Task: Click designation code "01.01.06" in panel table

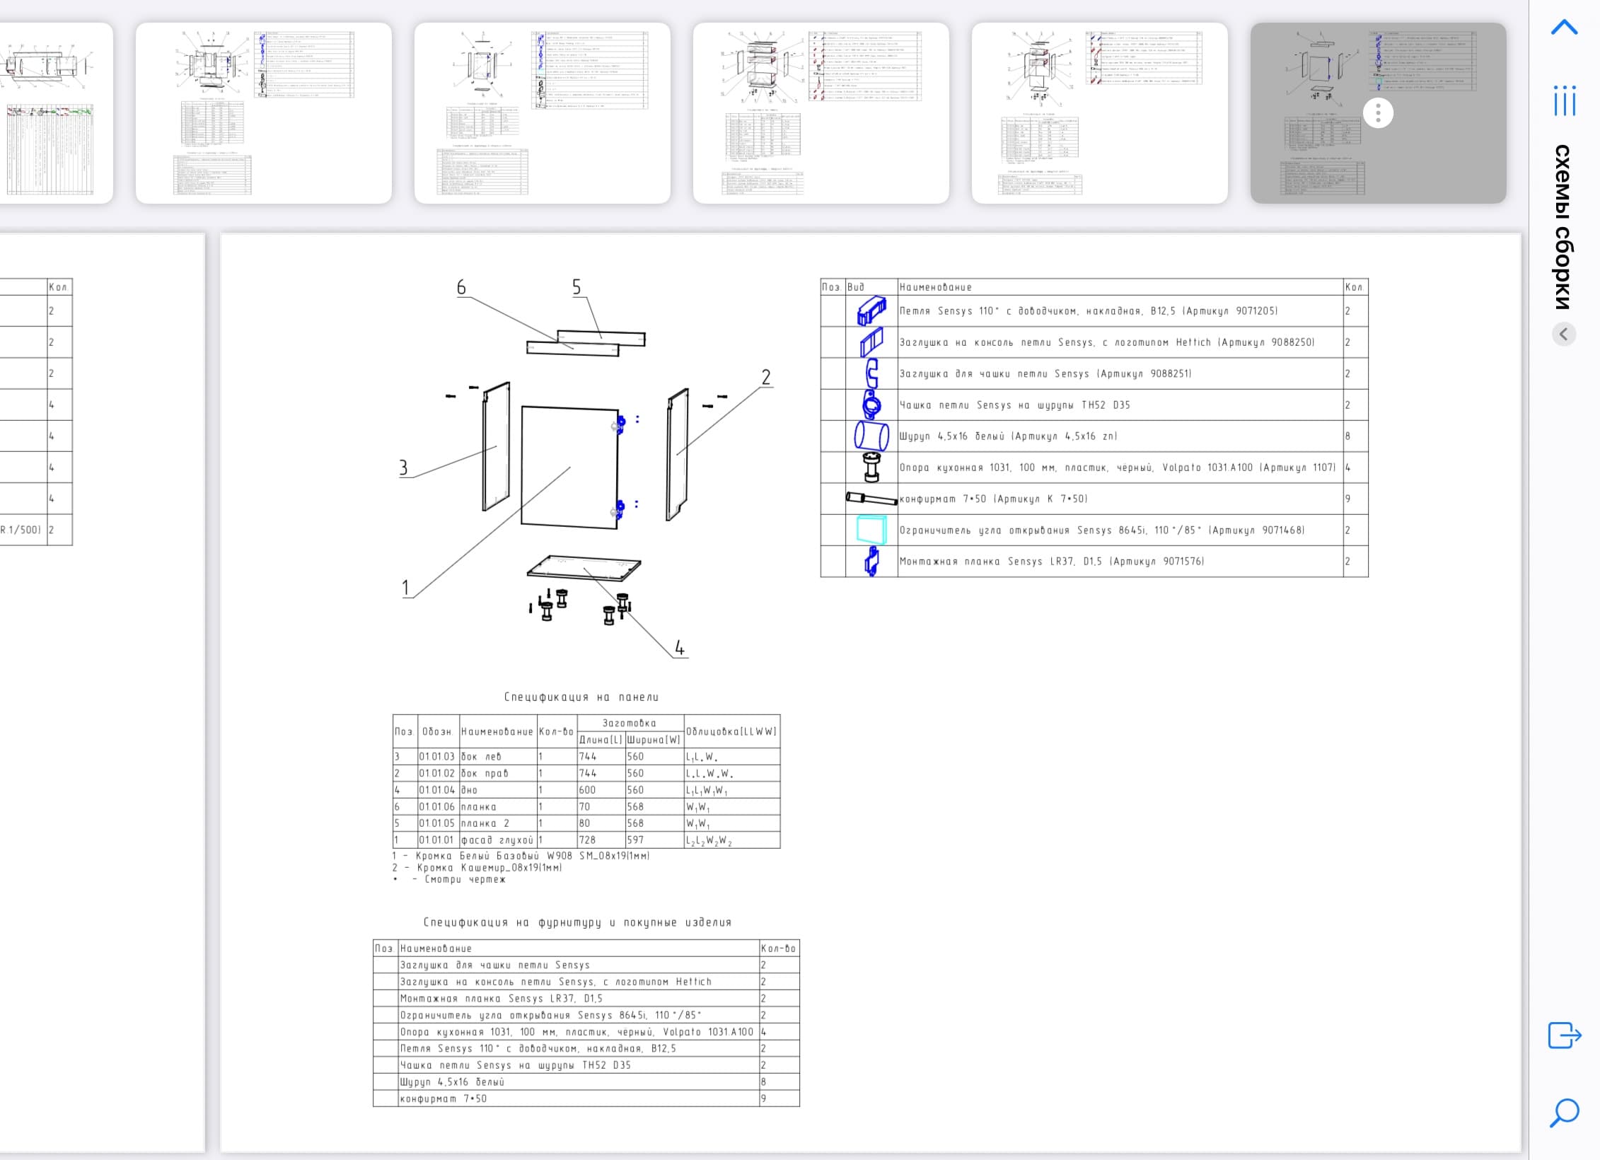Action: coord(437,807)
